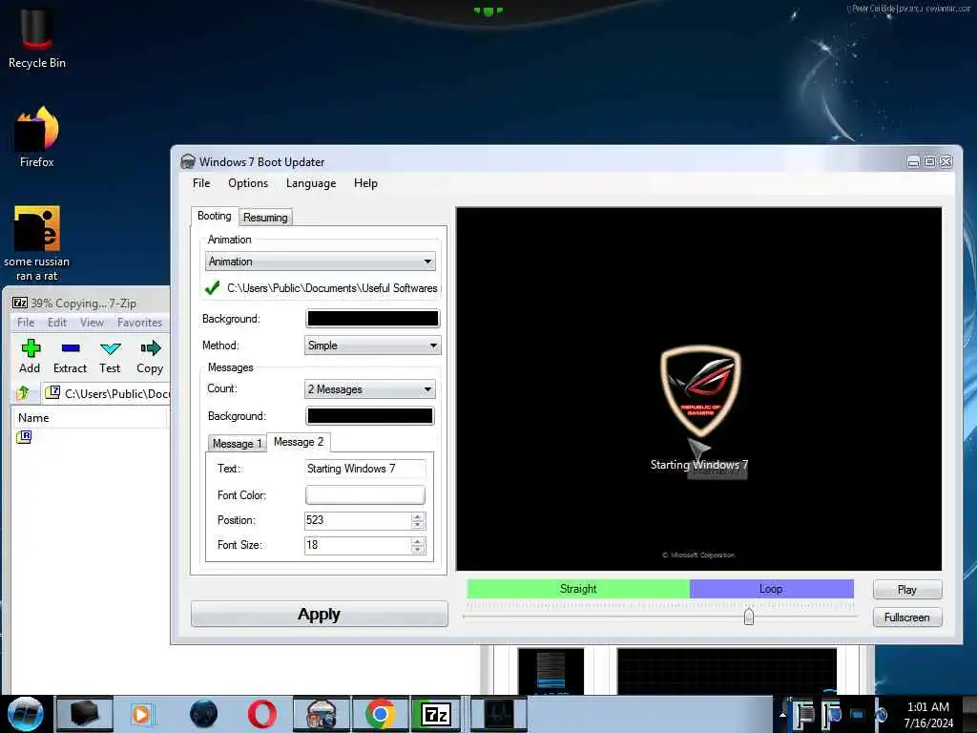Expand the Method dropdown showing Simple

tap(373, 346)
